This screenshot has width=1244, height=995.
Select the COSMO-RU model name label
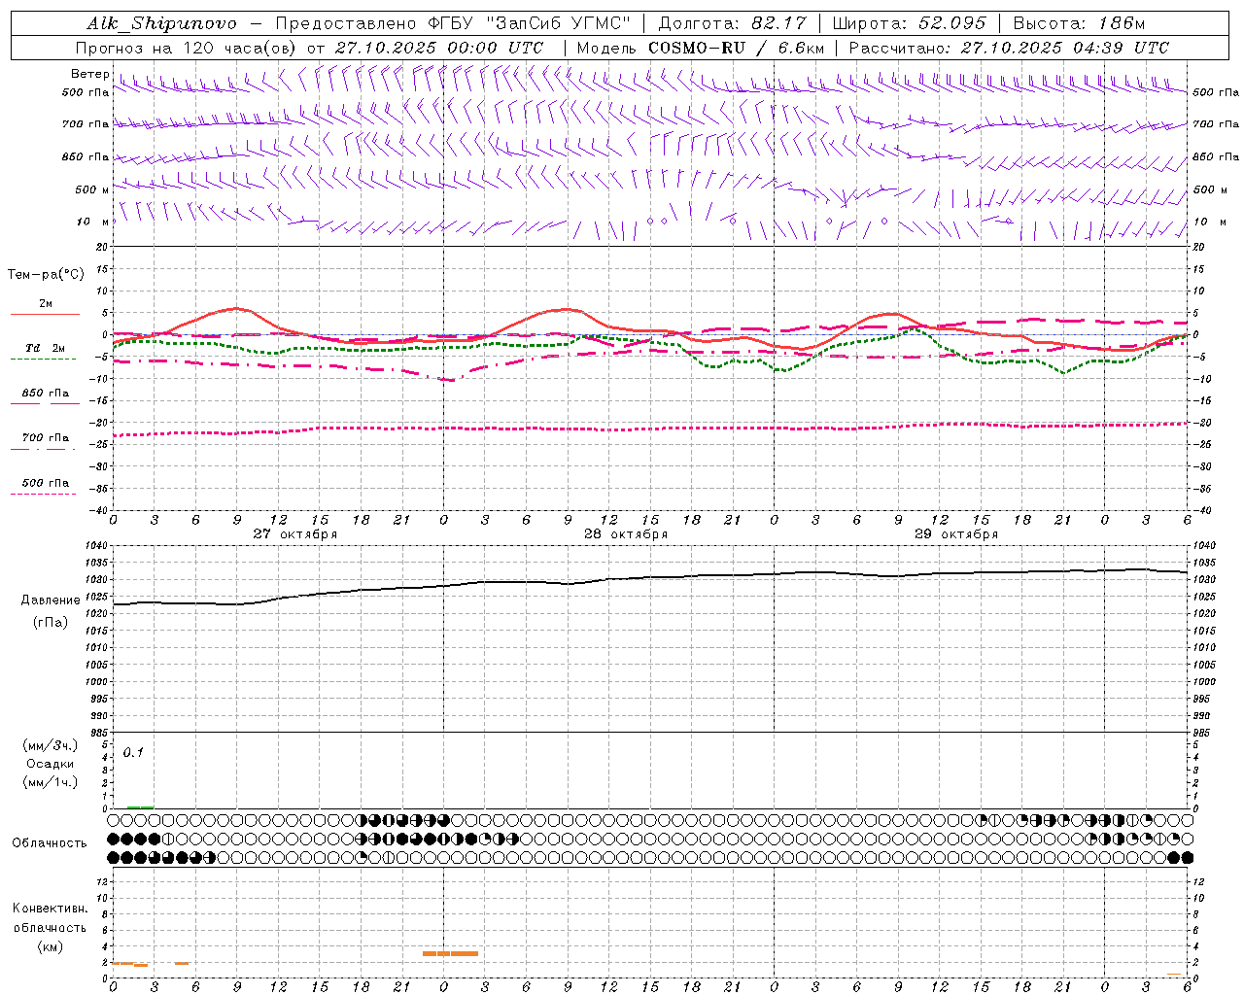[697, 48]
